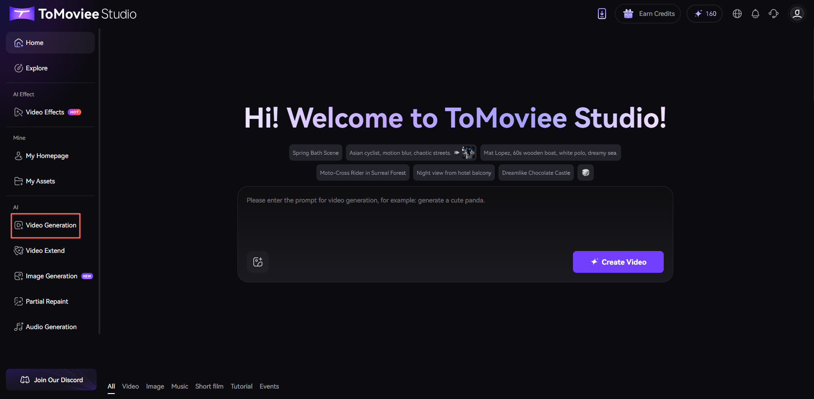The image size is (814, 399).
Task: Open the download app icon
Action: (x=602, y=14)
